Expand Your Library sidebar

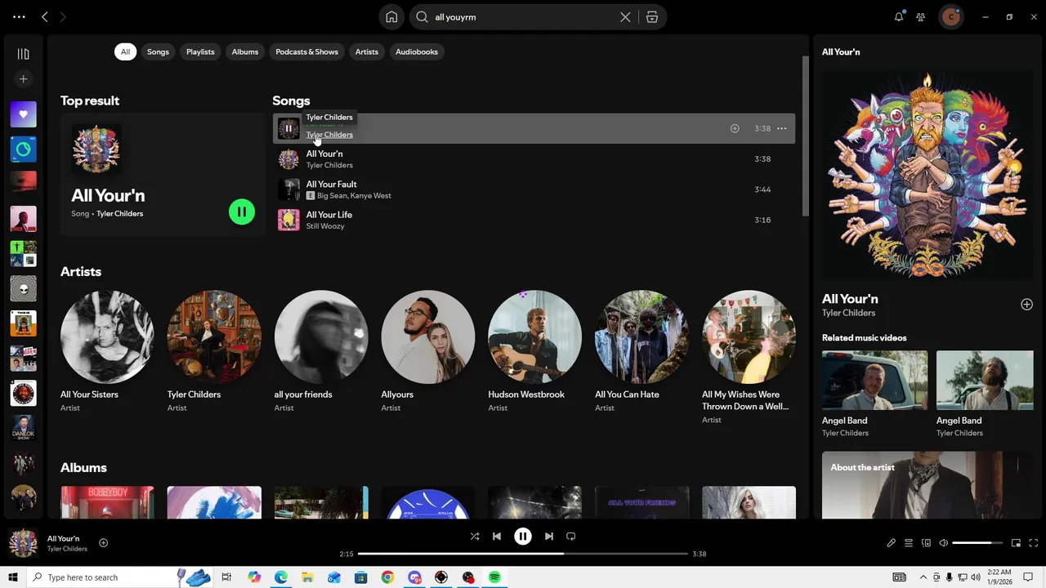pyautogui.click(x=23, y=54)
